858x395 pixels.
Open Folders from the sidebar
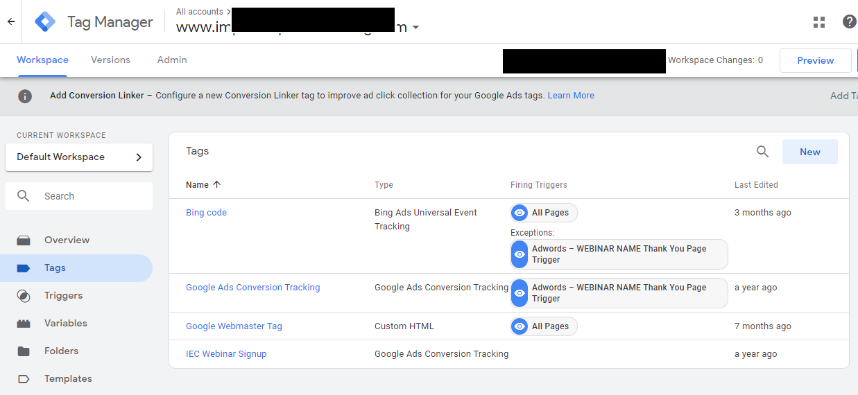pyautogui.click(x=61, y=351)
